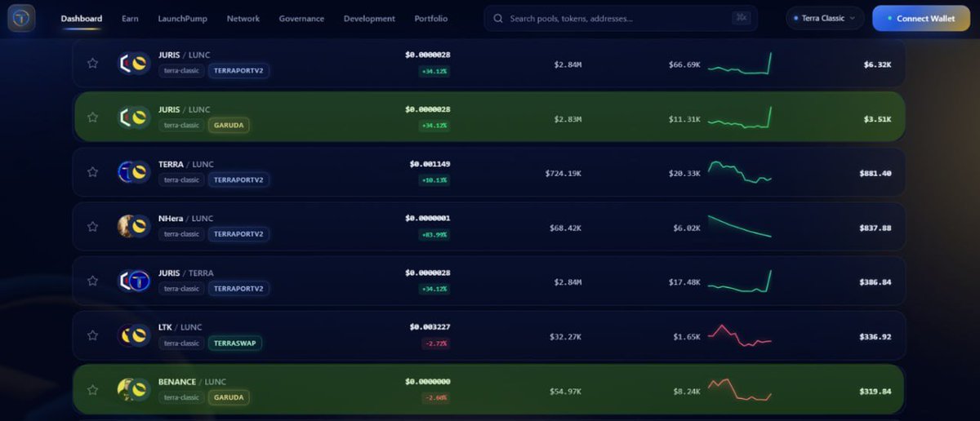Select the "LTK / LUNC" pair name
Image resolution: width=980 pixels, height=421 pixels.
coord(180,327)
